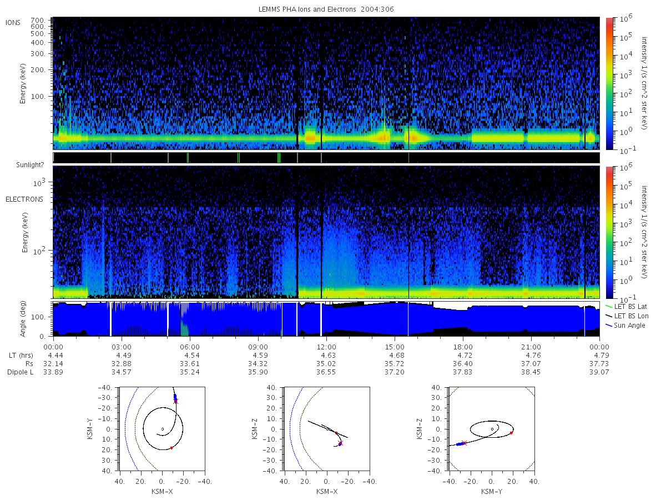Open the KSM-X vs KSM-Z orbit plot

326,429
